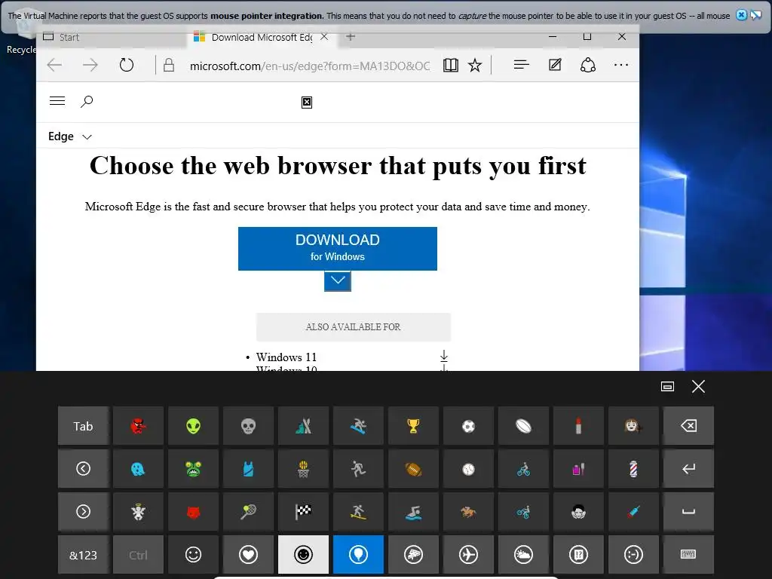
Task: Tap the Tab key on touch keyboard
Action: pos(83,426)
